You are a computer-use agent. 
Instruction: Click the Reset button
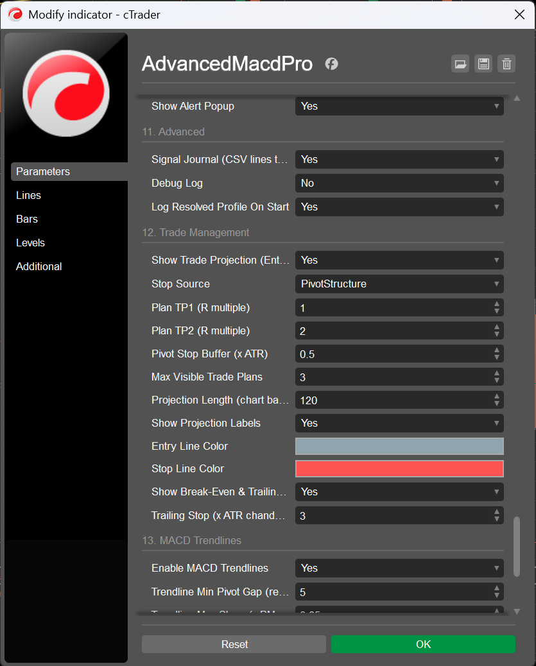234,644
